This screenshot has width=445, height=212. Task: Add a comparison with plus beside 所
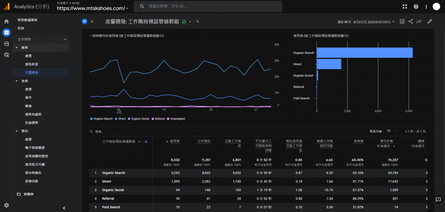92,21
